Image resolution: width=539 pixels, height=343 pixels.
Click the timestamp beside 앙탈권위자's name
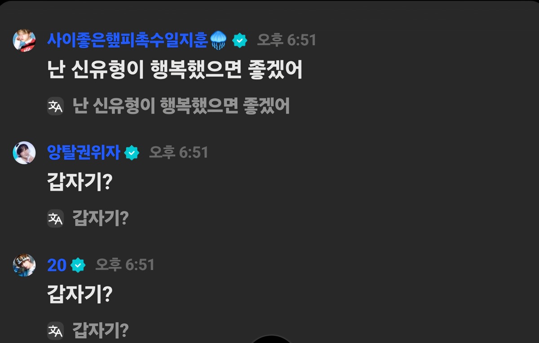[179, 153]
